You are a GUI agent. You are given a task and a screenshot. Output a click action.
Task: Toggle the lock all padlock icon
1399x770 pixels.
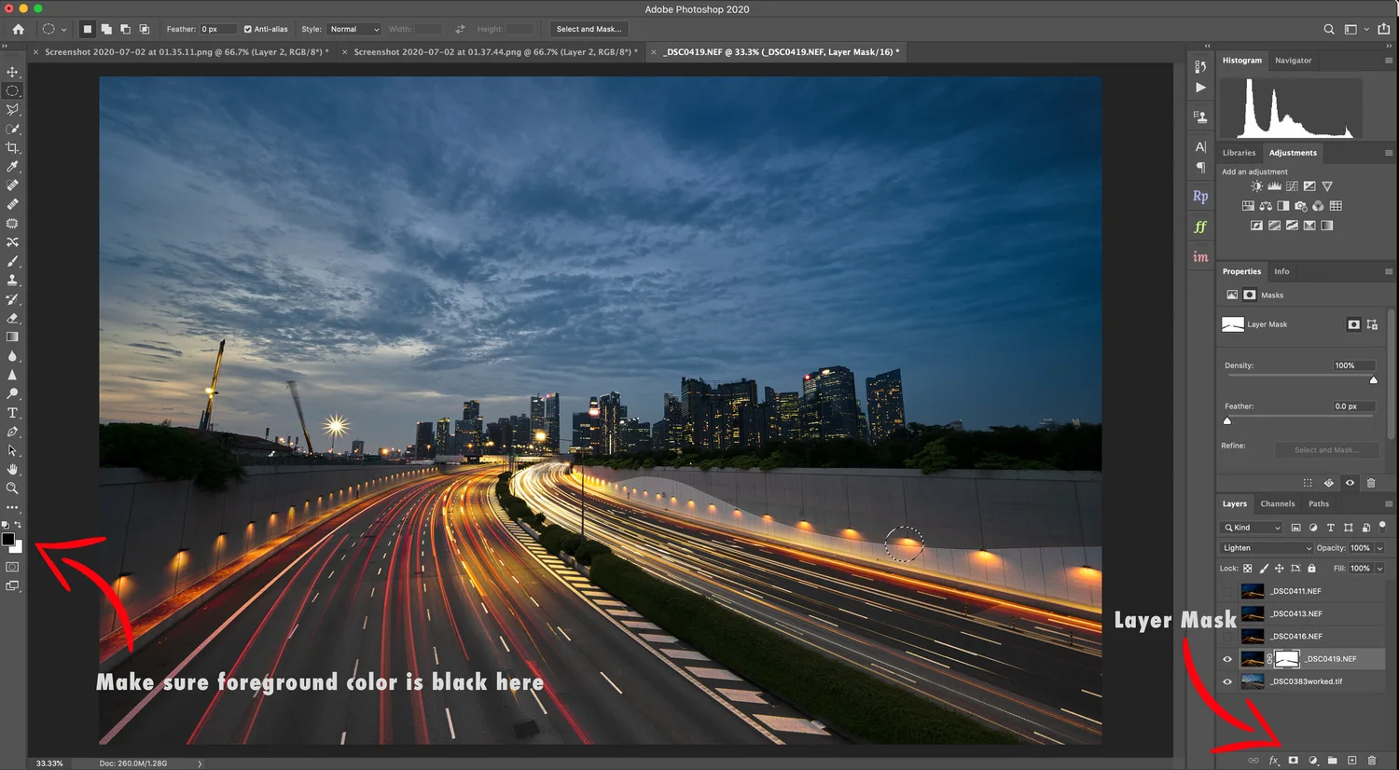(1311, 569)
